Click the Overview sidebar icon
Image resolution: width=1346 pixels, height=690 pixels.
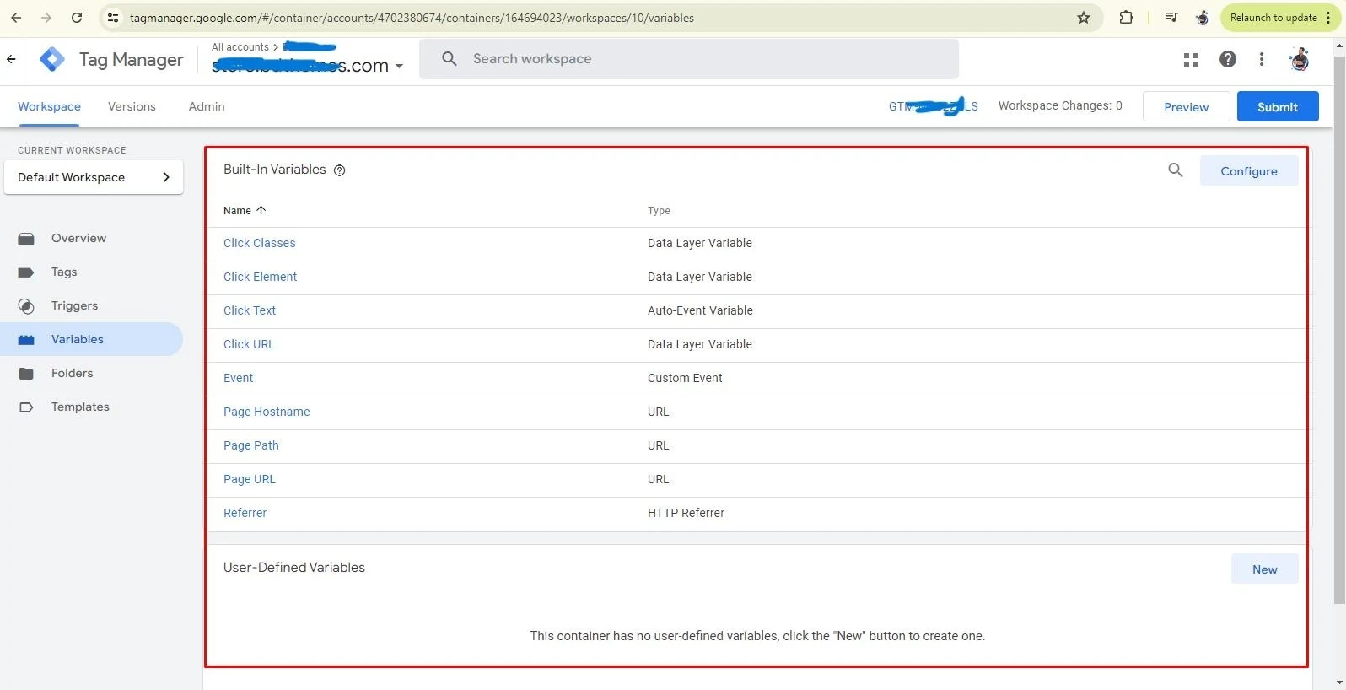point(26,239)
